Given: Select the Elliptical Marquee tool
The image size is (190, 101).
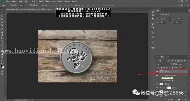Looking at the screenshot, I should click(x=2, y=16).
